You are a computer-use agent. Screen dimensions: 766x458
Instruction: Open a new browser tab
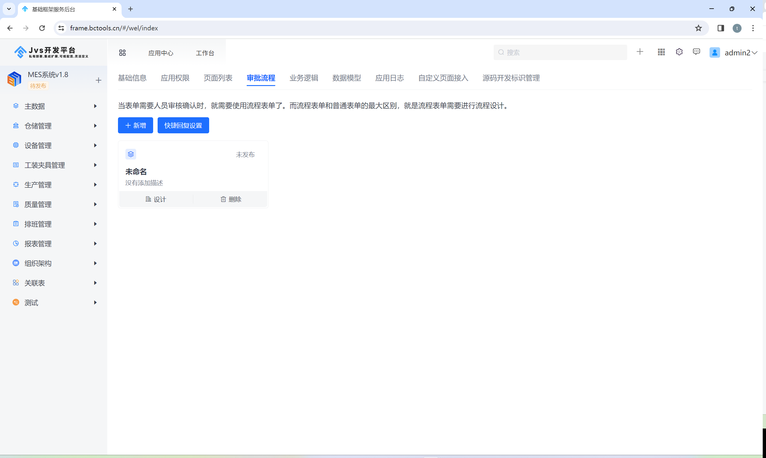[130, 9]
